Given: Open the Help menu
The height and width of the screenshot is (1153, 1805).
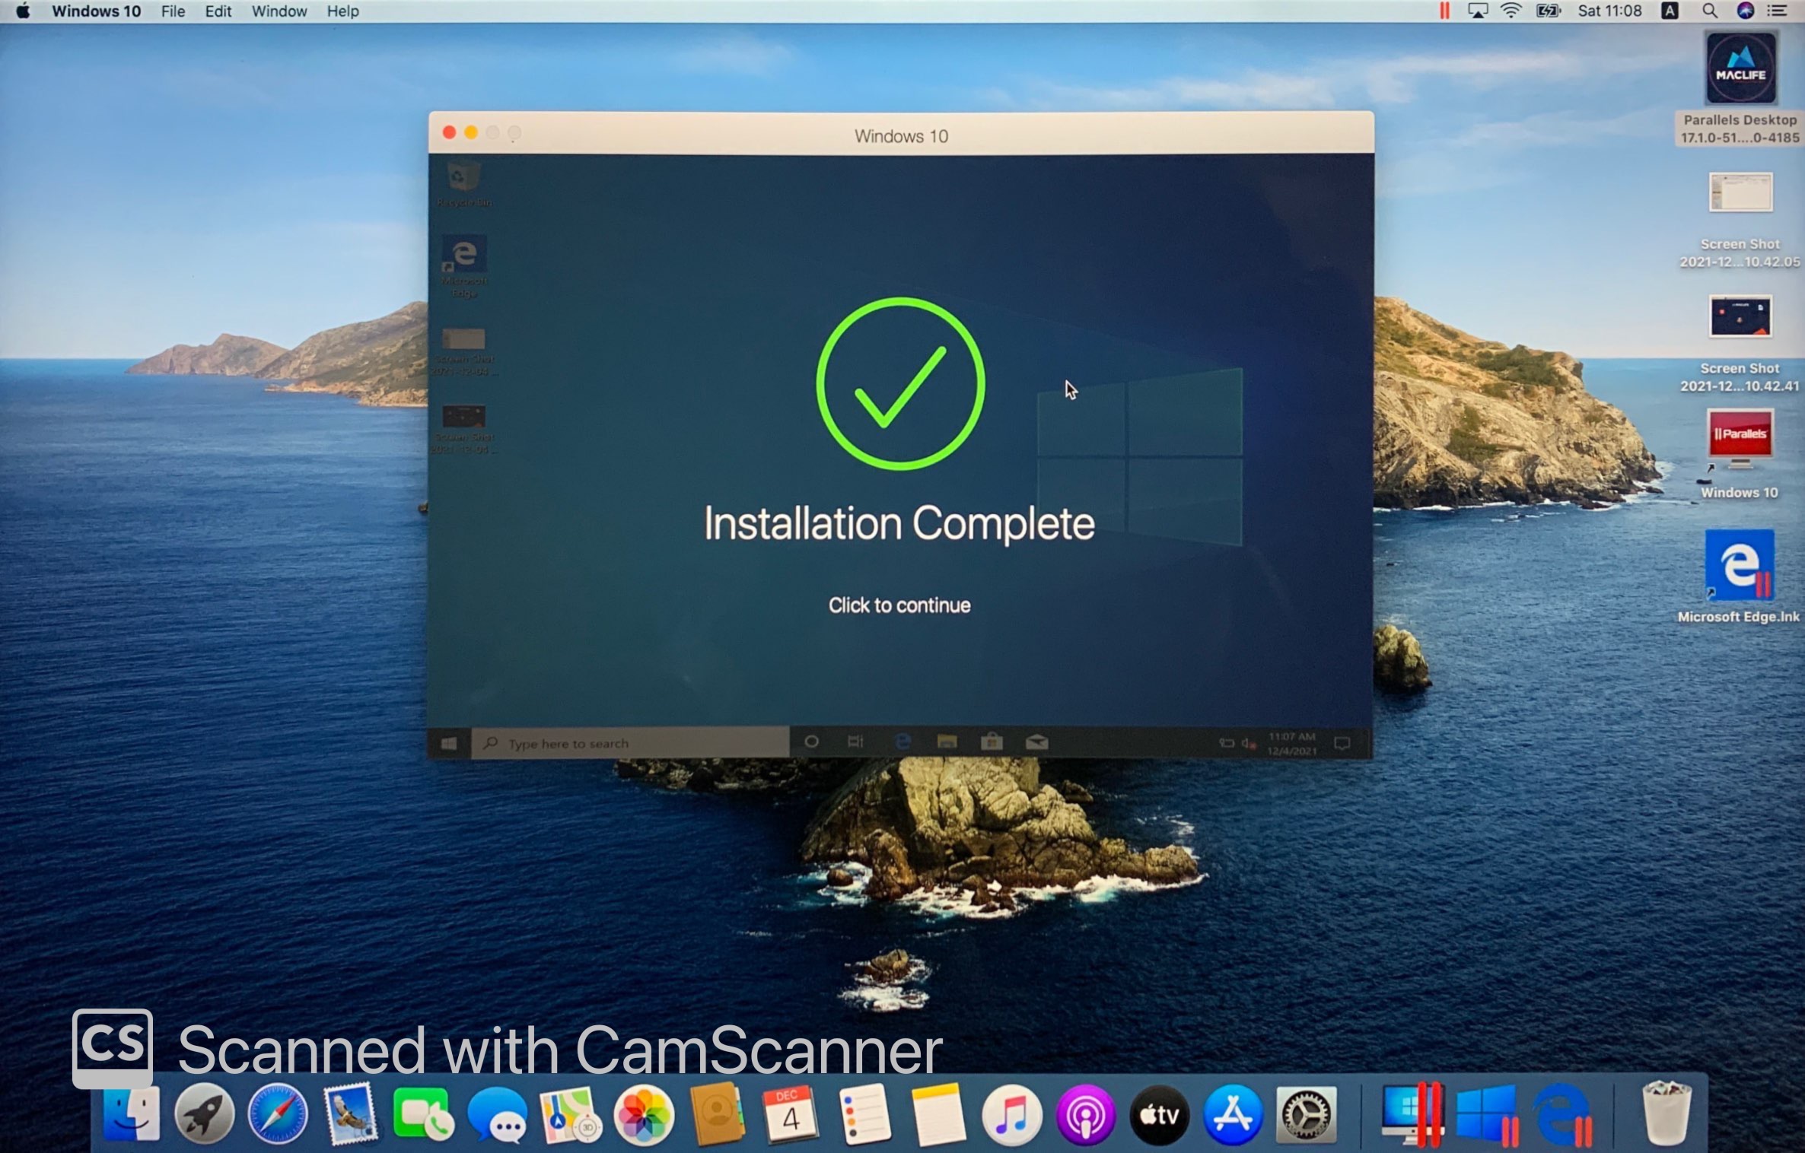Looking at the screenshot, I should point(342,11).
